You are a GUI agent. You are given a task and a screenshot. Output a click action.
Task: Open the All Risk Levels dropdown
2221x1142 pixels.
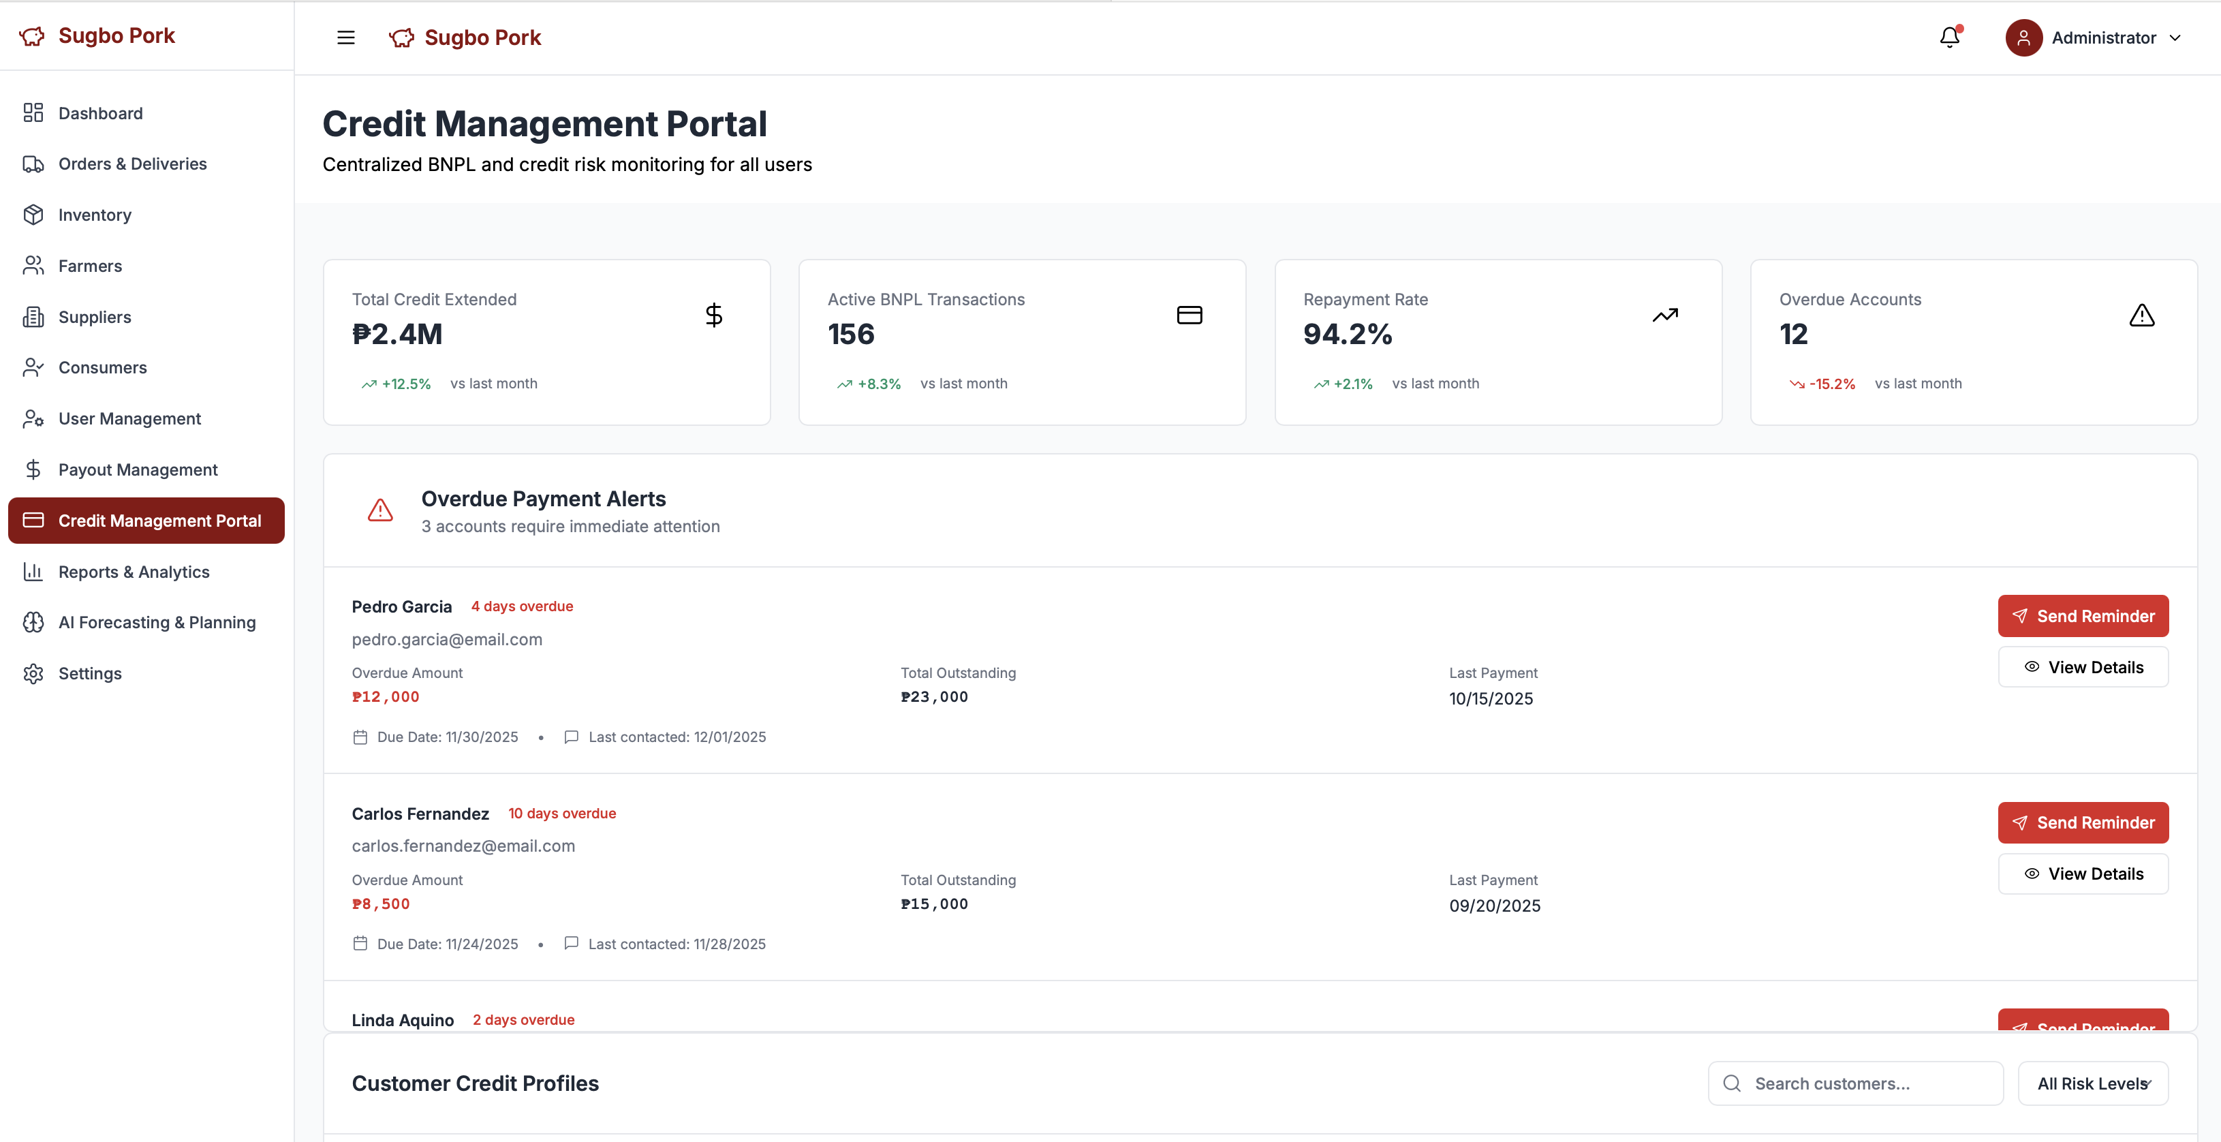[2092, 1083]
